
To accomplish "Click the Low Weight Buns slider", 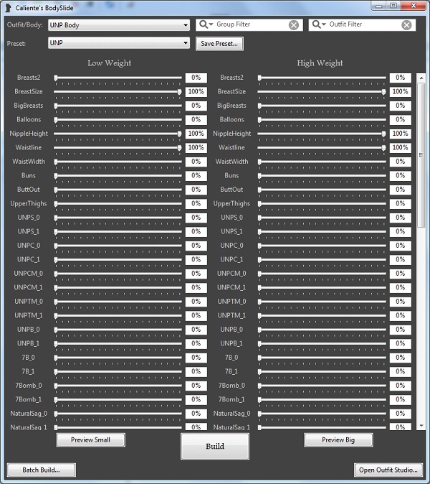I will pos(118,176).
